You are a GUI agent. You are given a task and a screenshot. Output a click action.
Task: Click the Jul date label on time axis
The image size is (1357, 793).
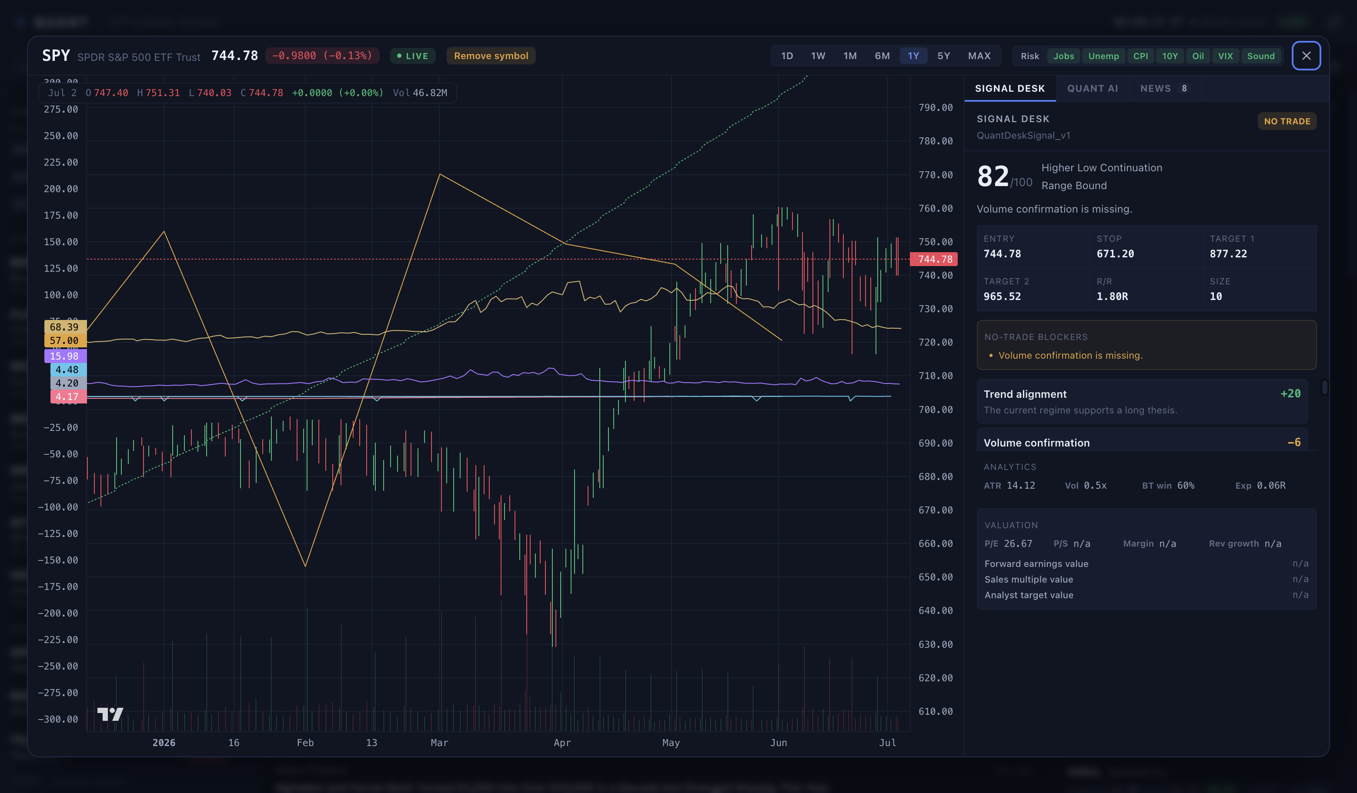(x=887, y=743)
